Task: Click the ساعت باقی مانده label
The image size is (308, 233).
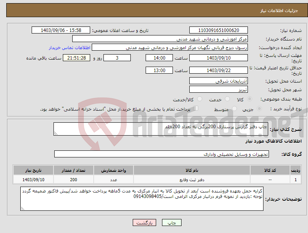Action: coord(44,58)
